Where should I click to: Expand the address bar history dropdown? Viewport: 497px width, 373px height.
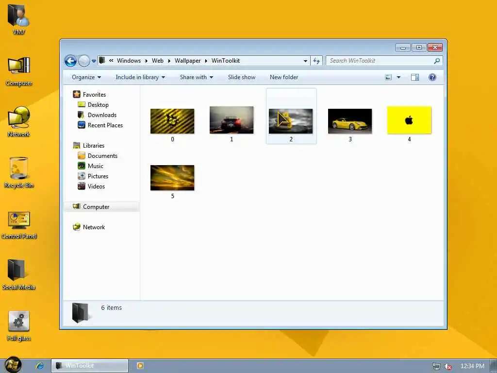305,61
